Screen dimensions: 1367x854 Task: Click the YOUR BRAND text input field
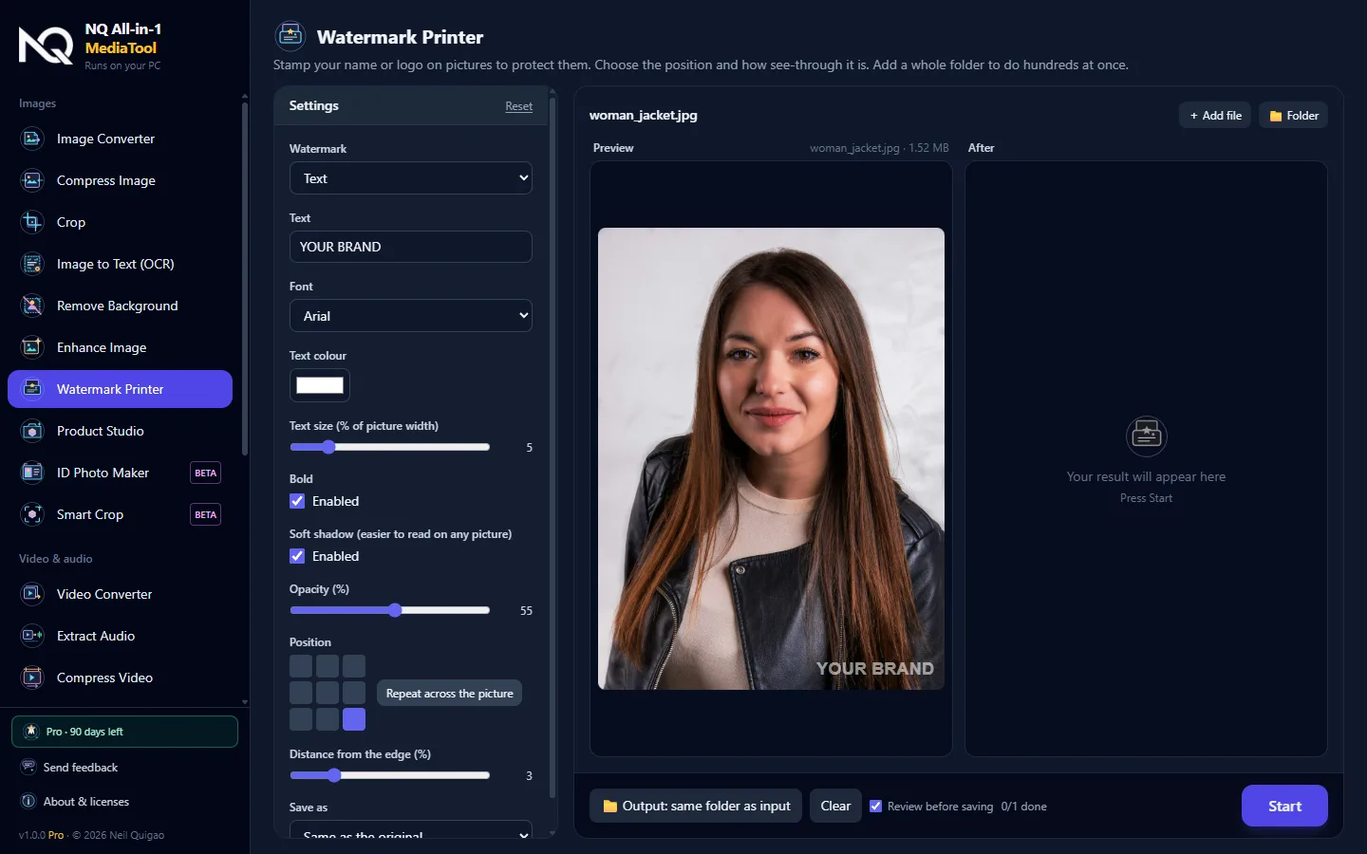(x=411, y=247)
